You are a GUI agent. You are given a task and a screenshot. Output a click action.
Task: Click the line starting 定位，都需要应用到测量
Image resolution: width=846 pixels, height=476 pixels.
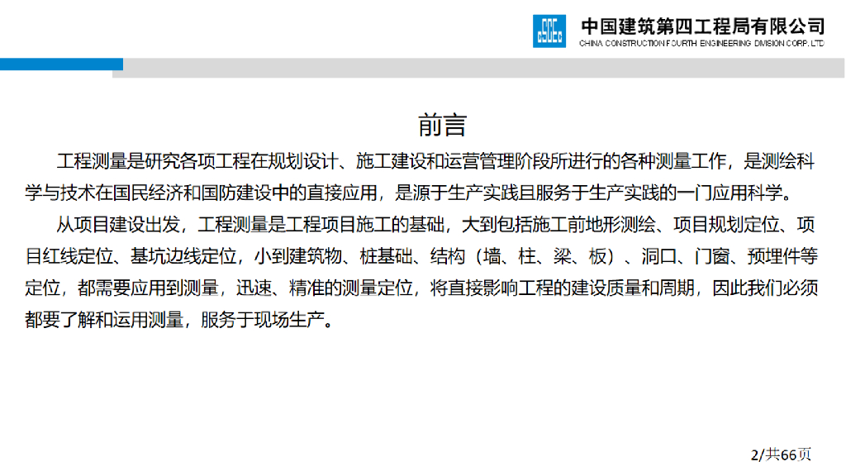click(x=421, y=288)
